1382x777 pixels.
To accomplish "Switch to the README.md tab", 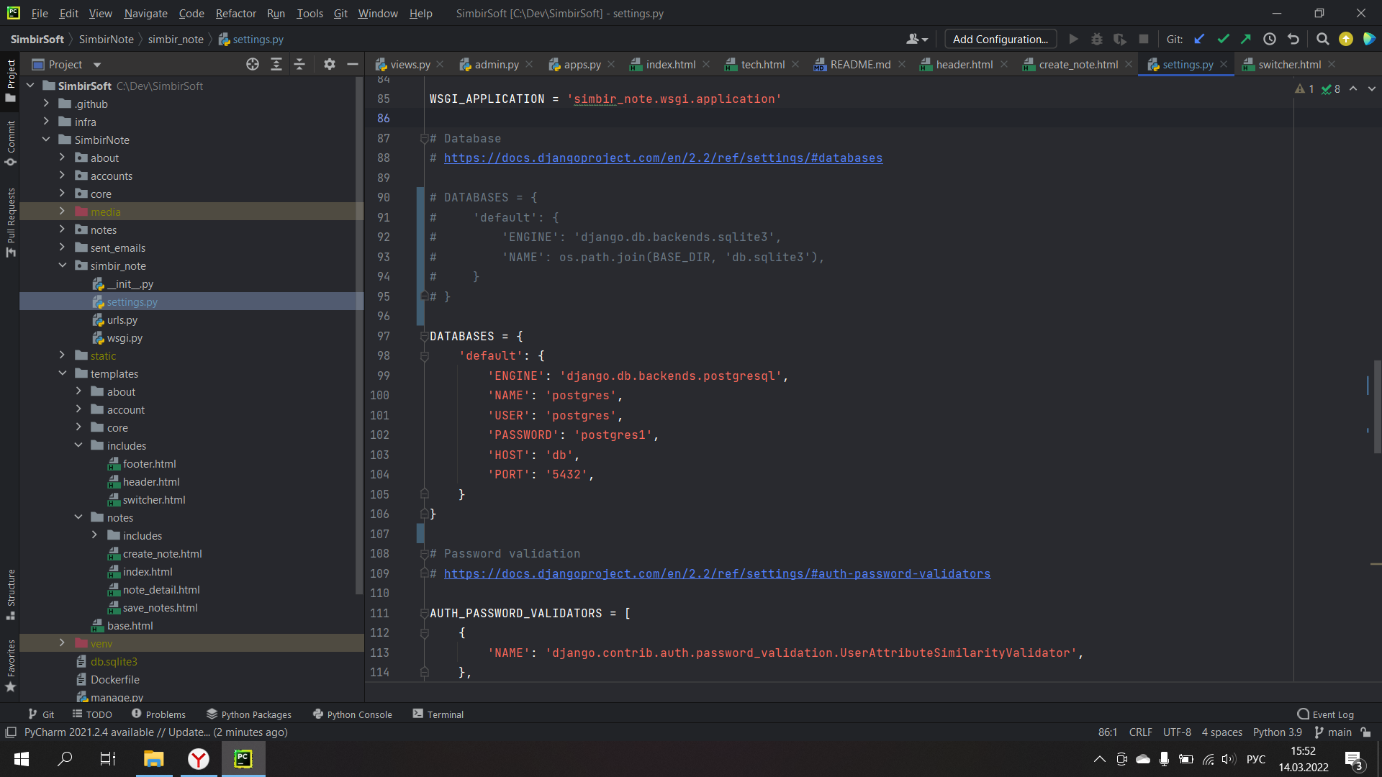I will coord(859,64).
